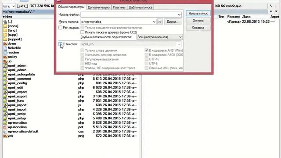Select the [supp] folder icon
This screenshot has width=281, height=158.
[x=5, y=35]
